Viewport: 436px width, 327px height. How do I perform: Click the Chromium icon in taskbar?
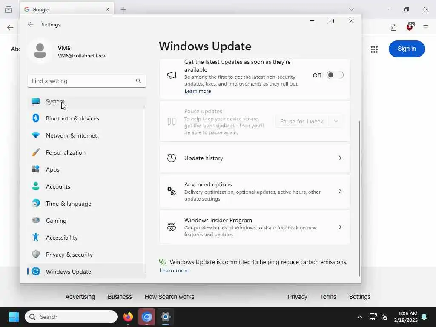pyautogui.click(x=147, y=317)
